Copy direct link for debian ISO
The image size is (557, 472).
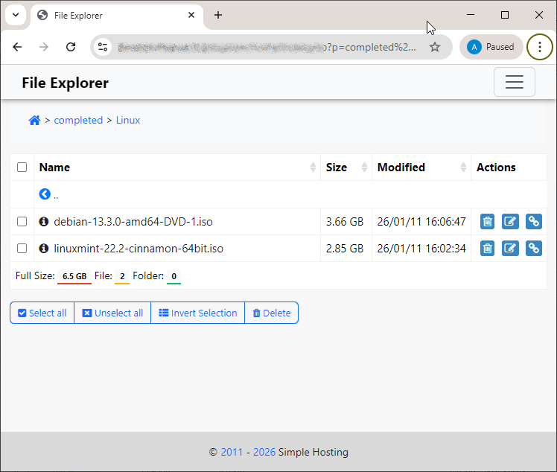tap(533, 221)
